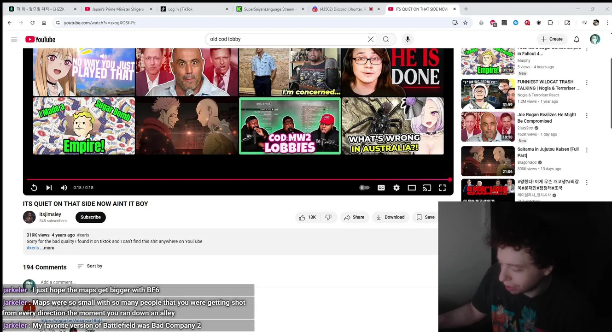
Task: Open player settings gear
Action: tap(396, 188)
